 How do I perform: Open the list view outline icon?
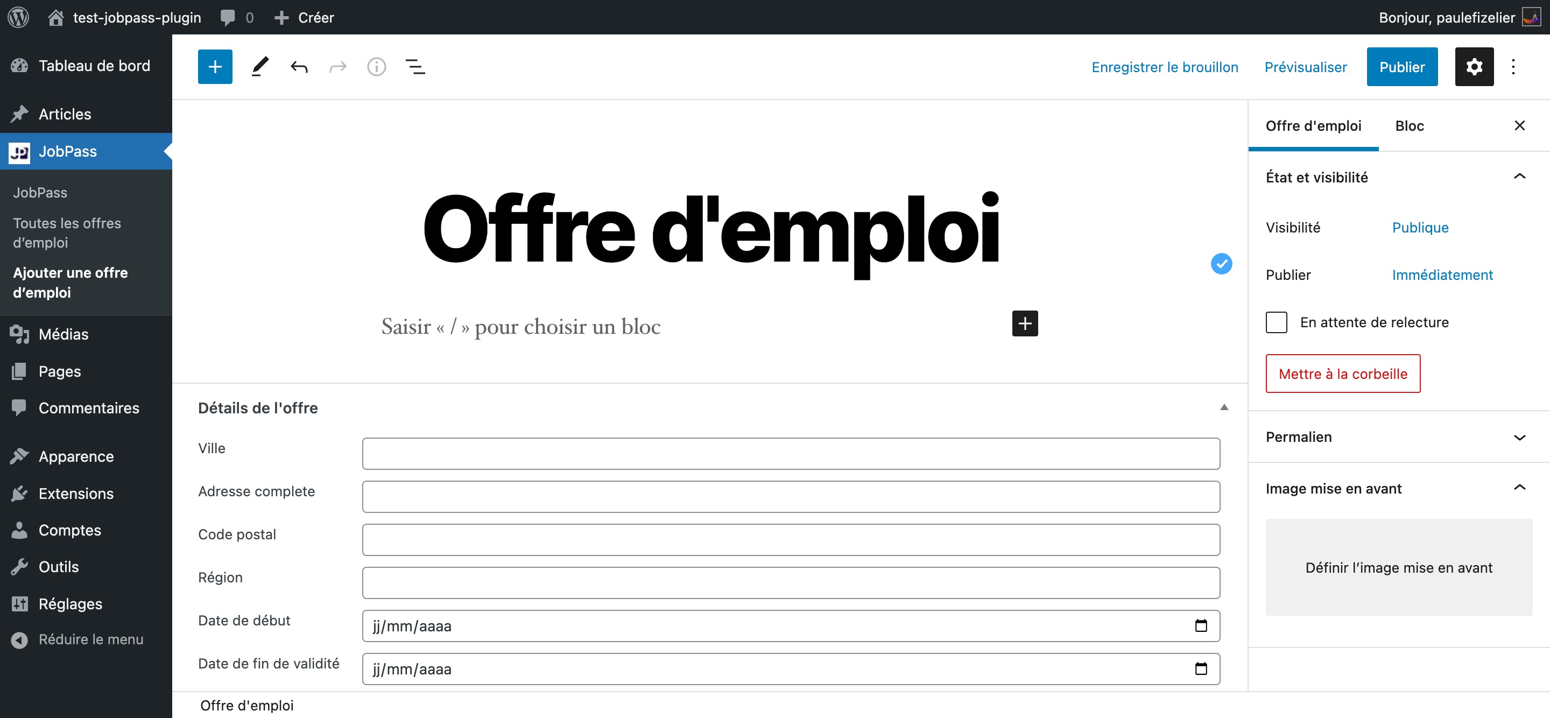pyautogui.click(x=415, y=67)
